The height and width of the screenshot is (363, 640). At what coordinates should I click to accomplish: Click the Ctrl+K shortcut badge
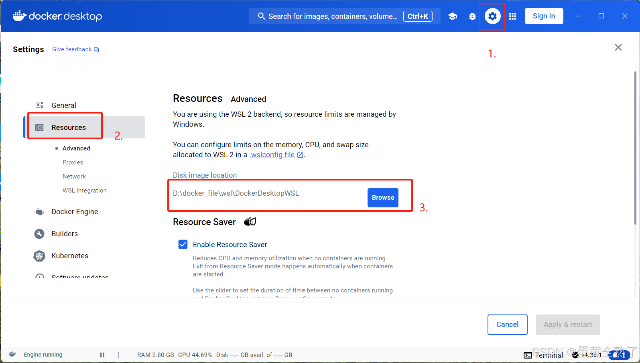pos(418,16)
